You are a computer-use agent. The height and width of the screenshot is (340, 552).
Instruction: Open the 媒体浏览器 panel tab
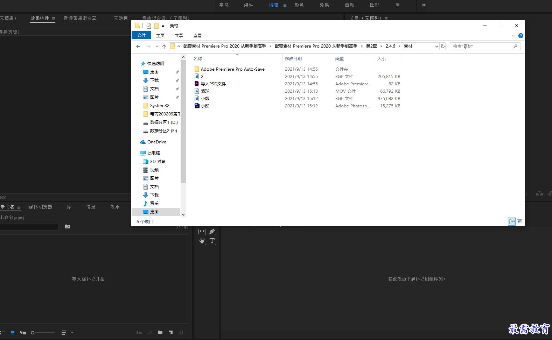coord(40,207)
